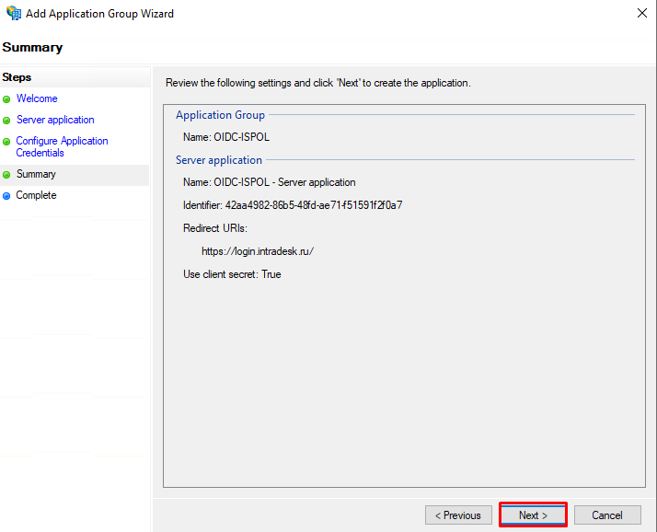Image resolution: width=657 pixels, height=532 pixels.
Task: Open Configure Application Credentials step
Action: 62,146
